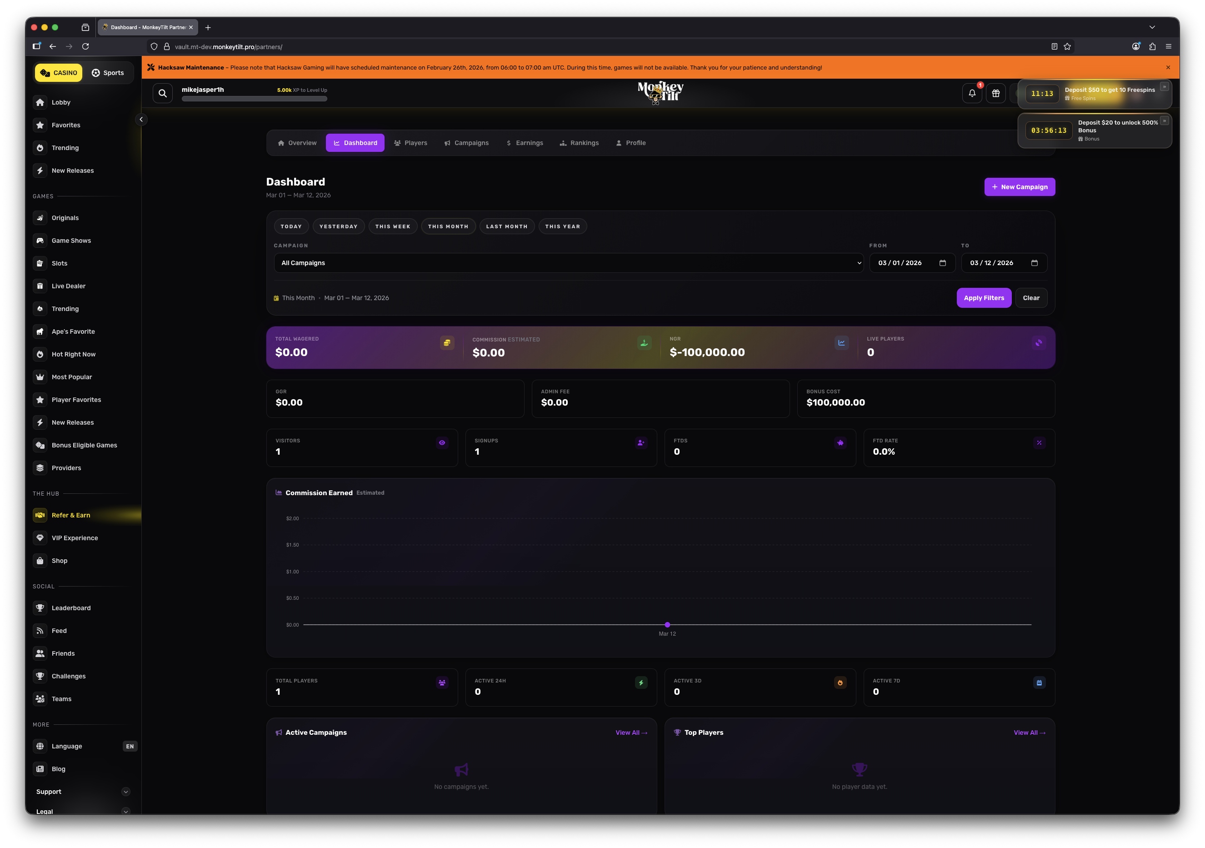This screenshot has width=1205, height=848.
Task: Select the TODAY date preset
Action: [x=291, y=226]
